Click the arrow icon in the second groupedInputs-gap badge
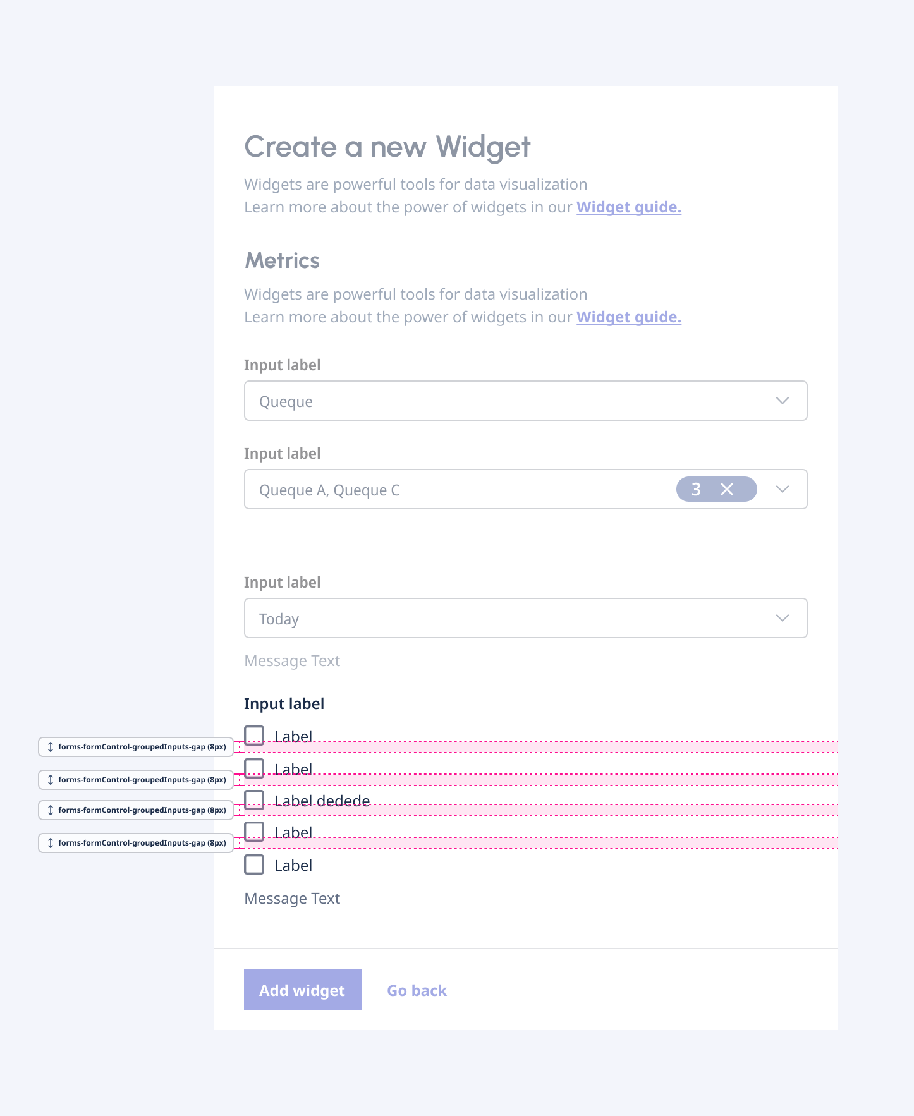Viewport: 914px width, 1116px height. (50, 780)
